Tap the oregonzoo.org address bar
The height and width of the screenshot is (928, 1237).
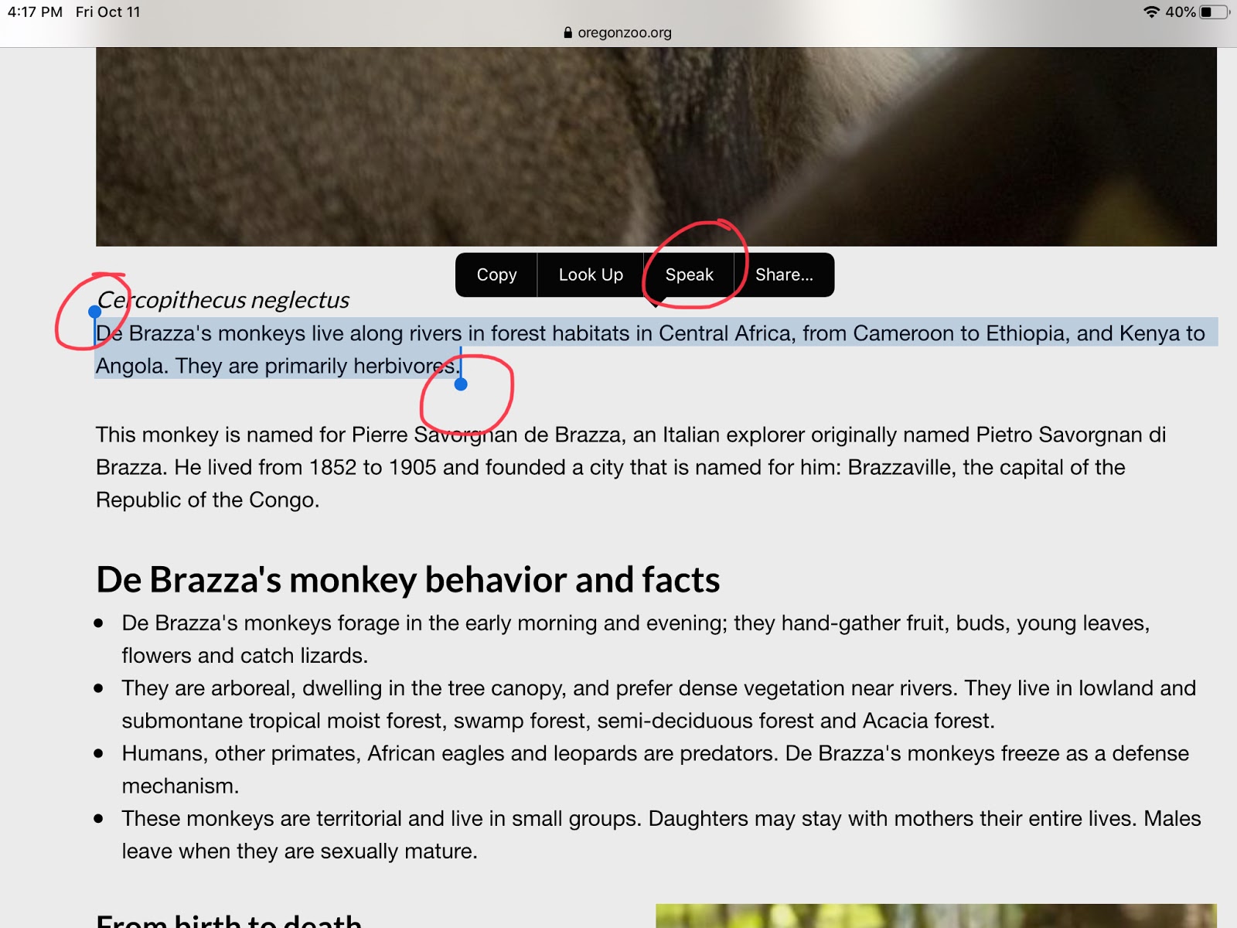pyautogui.click(x=618, y=32)
